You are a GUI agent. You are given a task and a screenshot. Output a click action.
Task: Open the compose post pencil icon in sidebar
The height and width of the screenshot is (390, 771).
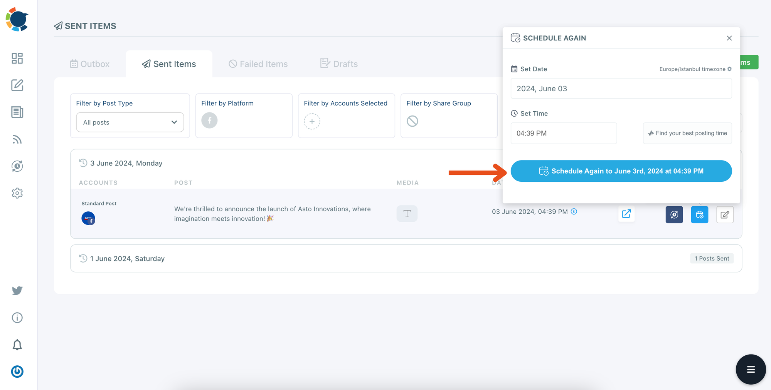pyautogui.click(x=17, y=85)
